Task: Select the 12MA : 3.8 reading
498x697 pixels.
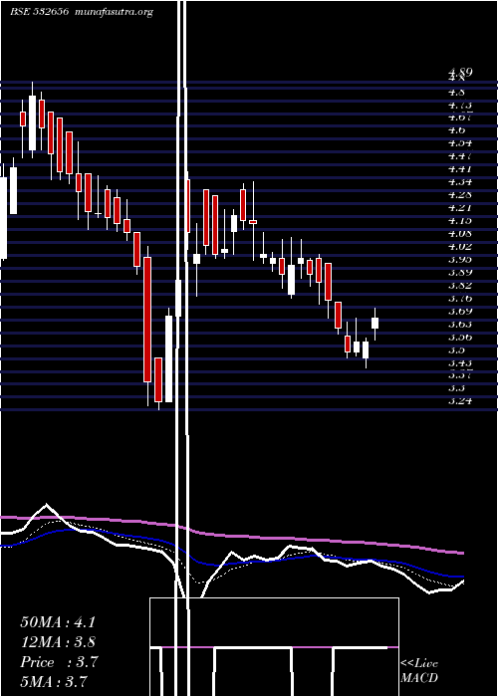Action: (x=58, y=642)
